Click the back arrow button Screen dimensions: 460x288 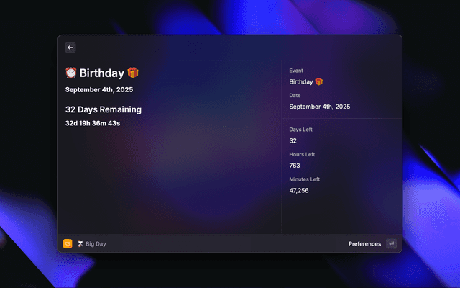coord(70,48)
